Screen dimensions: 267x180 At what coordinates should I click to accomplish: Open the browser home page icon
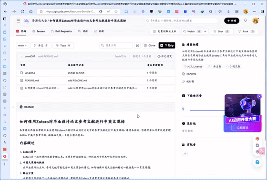[31, 11]
